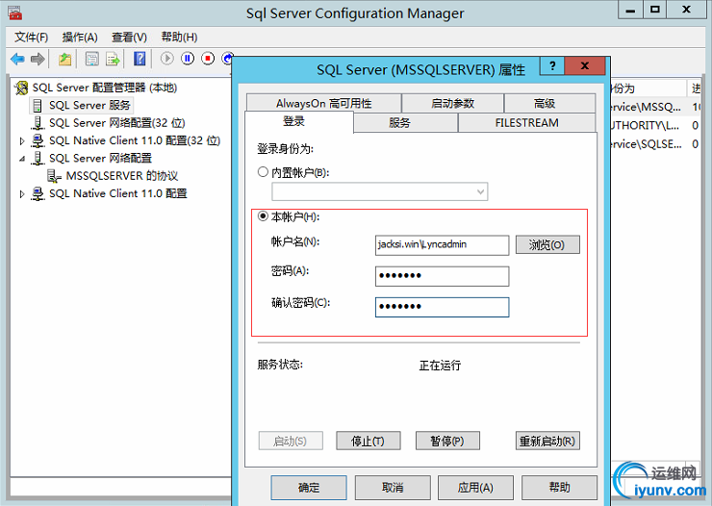Viewport: 712px width, 506px height.
Task: Click the 应用(A) button
Action: 475,488
